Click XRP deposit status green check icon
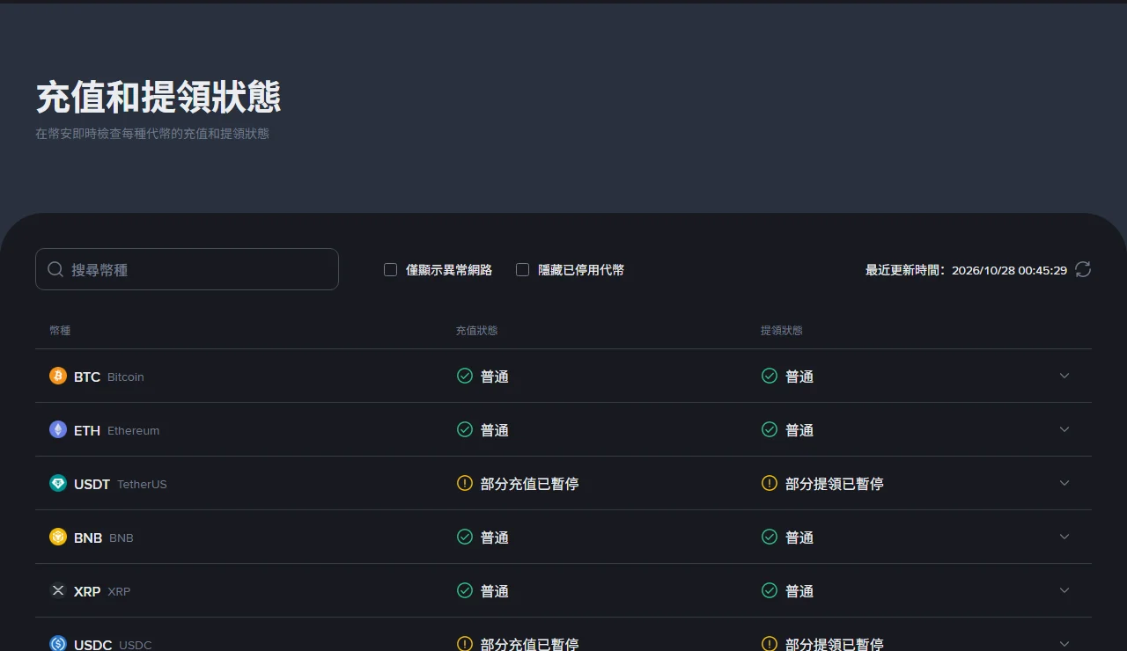Screen dimensions: 1127x651 pyautogui.click(x=465, y=590)
